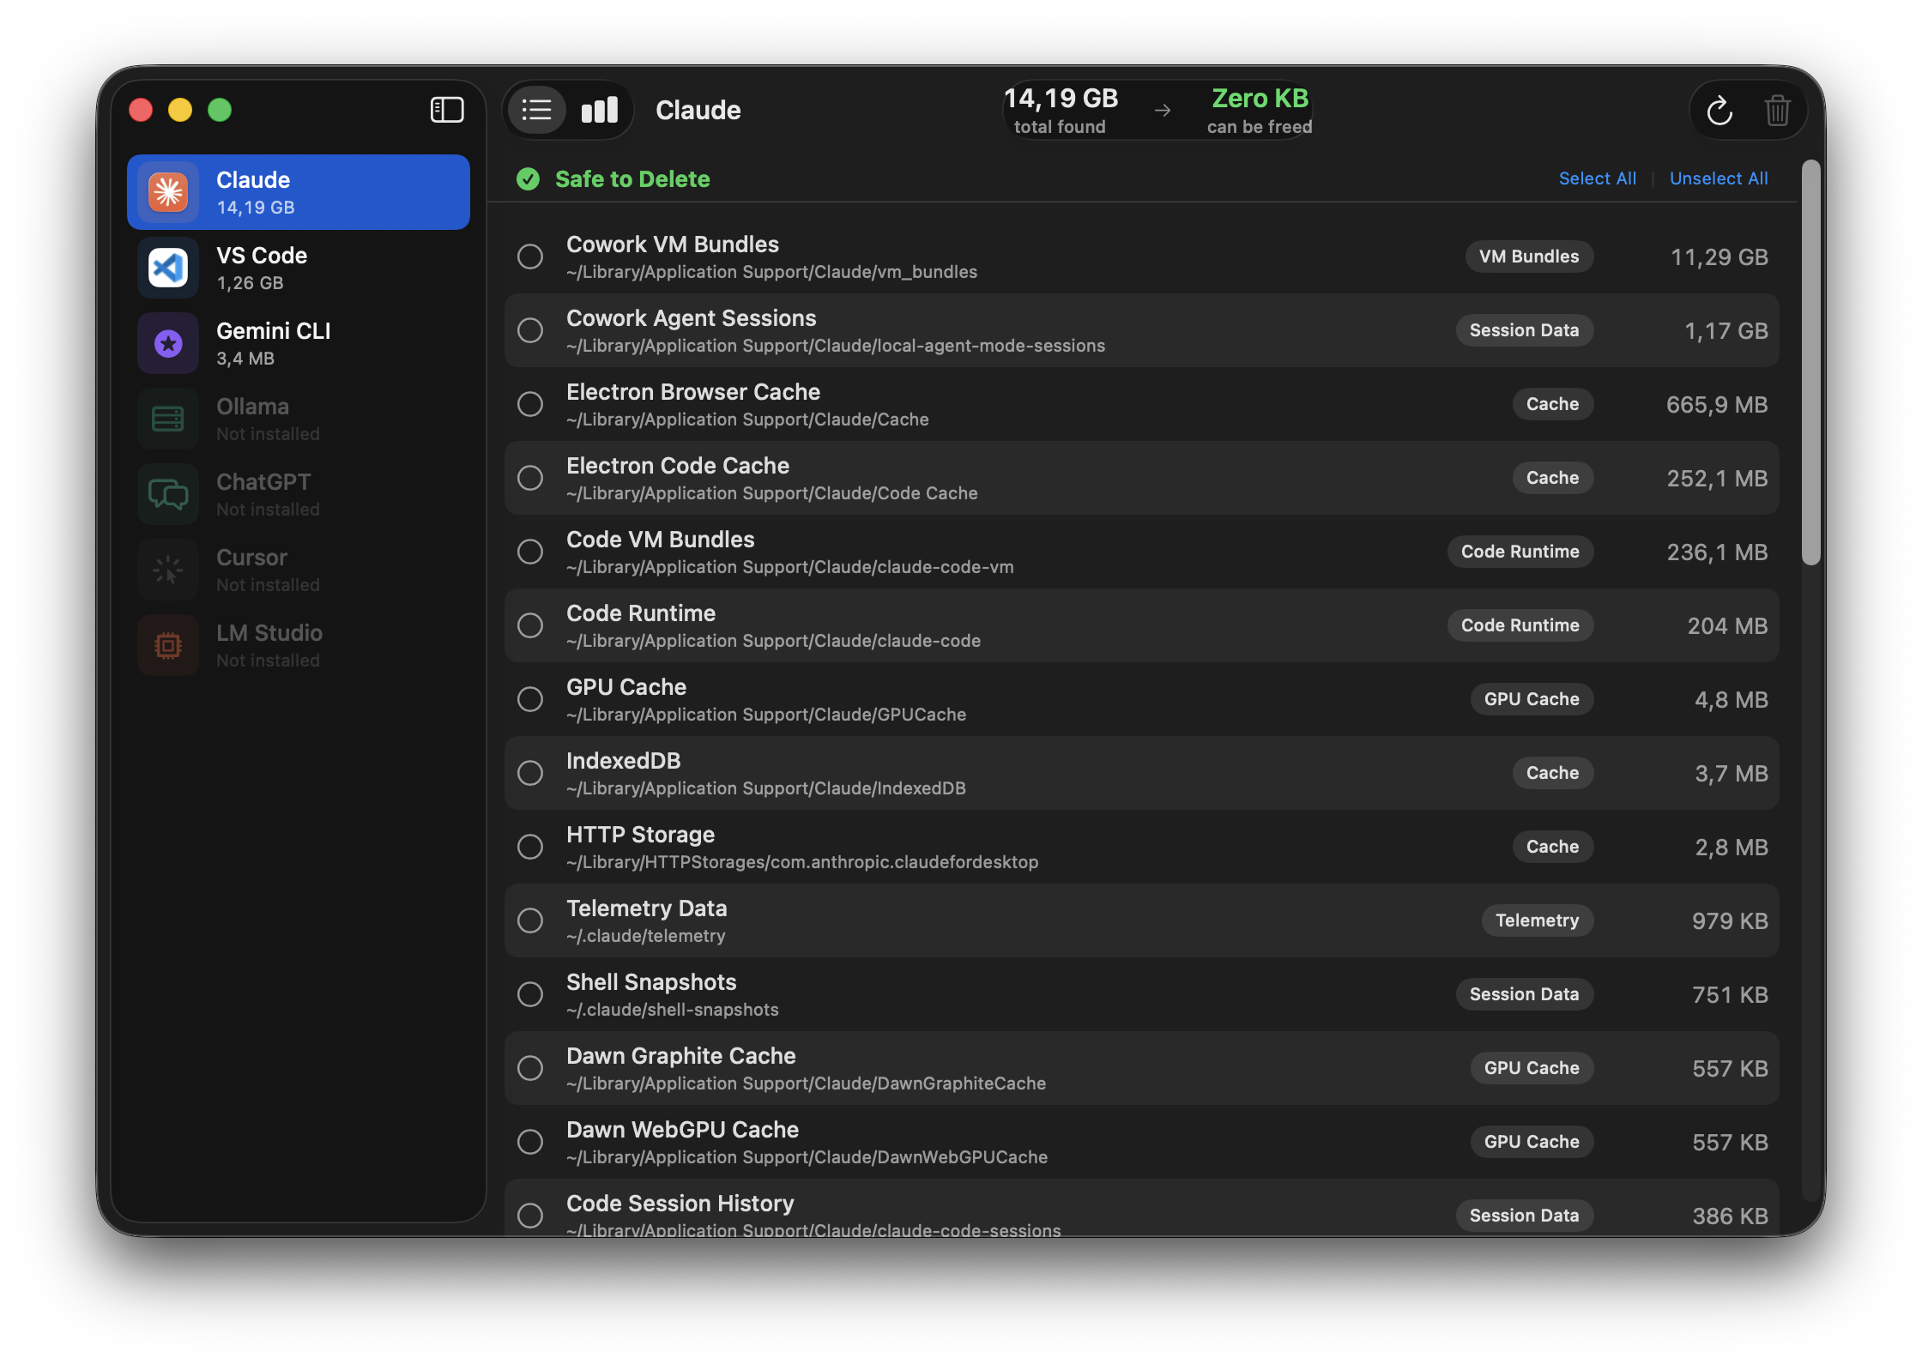Screen dimensions: 1922x1364
Task: Open the trash deletion action
Action: click(1778, 110)
